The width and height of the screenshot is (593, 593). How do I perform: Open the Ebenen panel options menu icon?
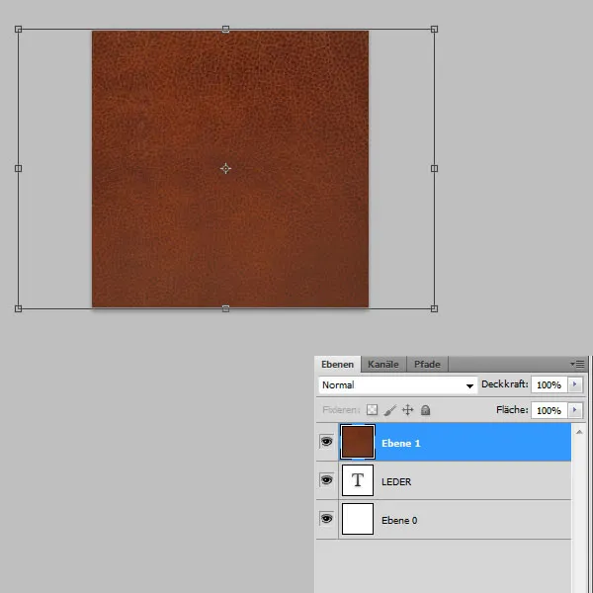[577, 364]
